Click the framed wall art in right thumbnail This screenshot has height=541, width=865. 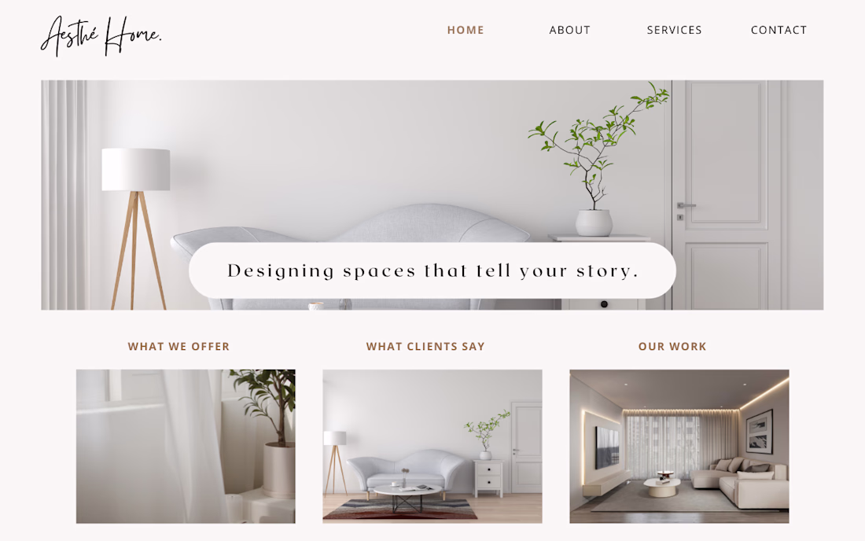tap(759, 432)
